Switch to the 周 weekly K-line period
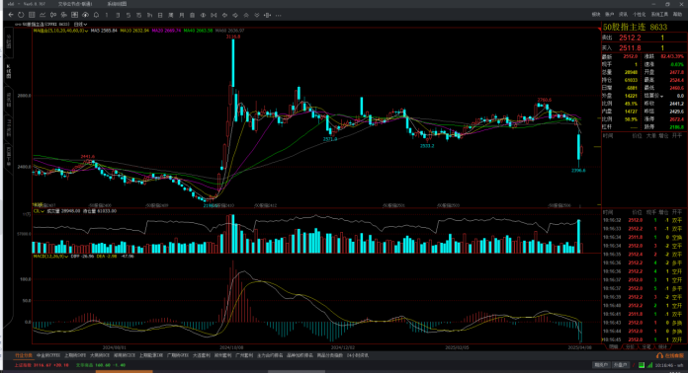Viewport: 688px width, 374px height. 171,16
